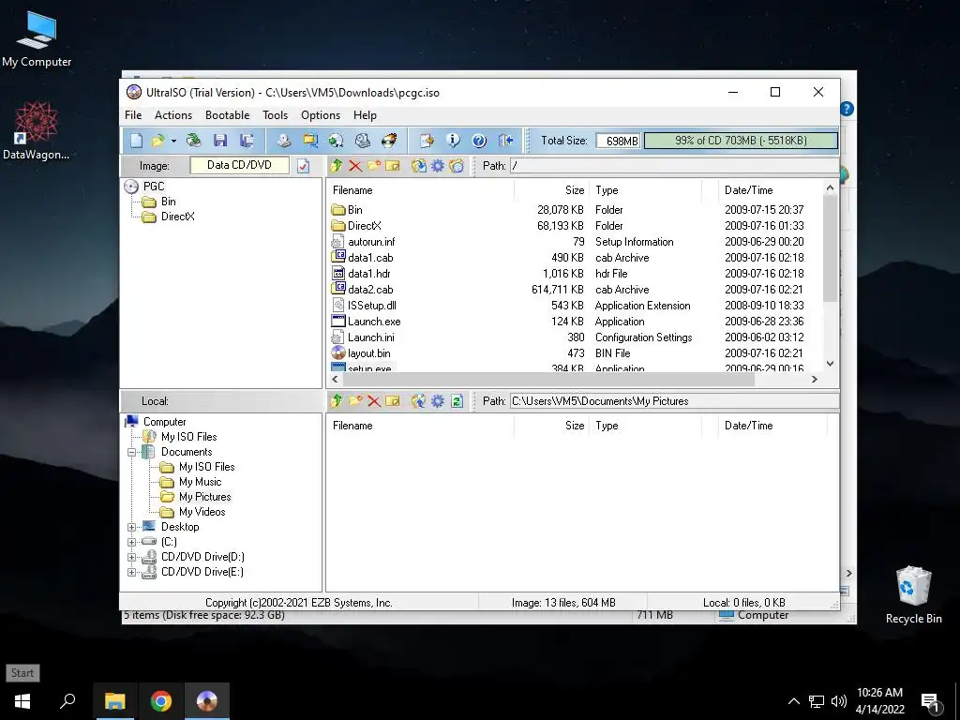Image resolution: width=960 pixels, height=720 pixels.
Task: Select DirectX folder in image tree
Action: point(177,217)
